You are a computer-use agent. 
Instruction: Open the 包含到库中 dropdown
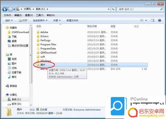(x=40, y=20)
